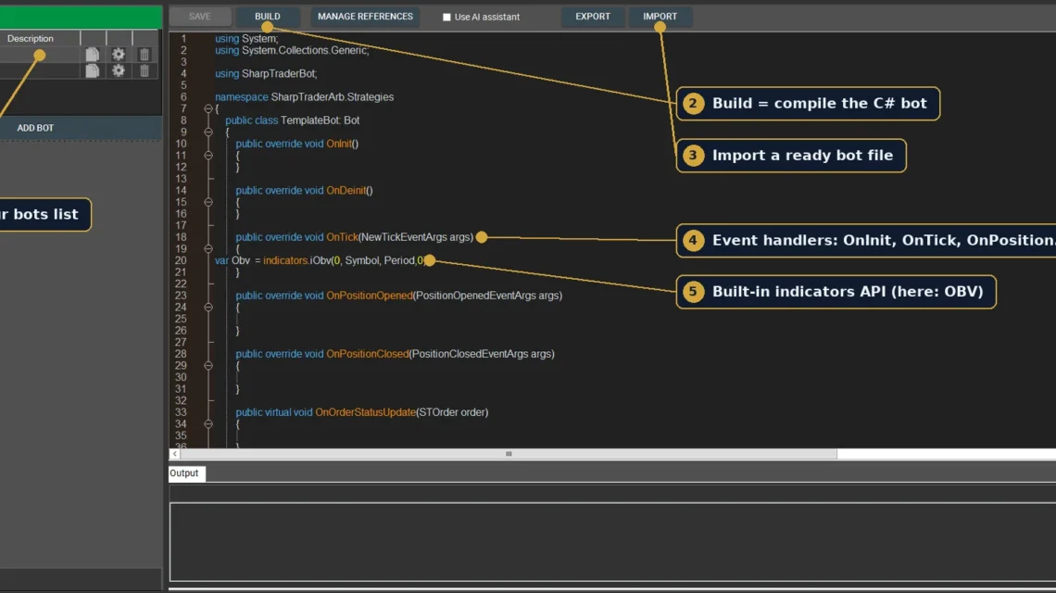Click the 'OnPositionClosed' method declaration

395,354
